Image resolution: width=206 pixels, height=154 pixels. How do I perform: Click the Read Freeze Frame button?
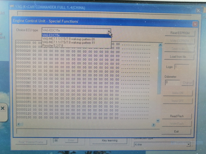point(31,142)
